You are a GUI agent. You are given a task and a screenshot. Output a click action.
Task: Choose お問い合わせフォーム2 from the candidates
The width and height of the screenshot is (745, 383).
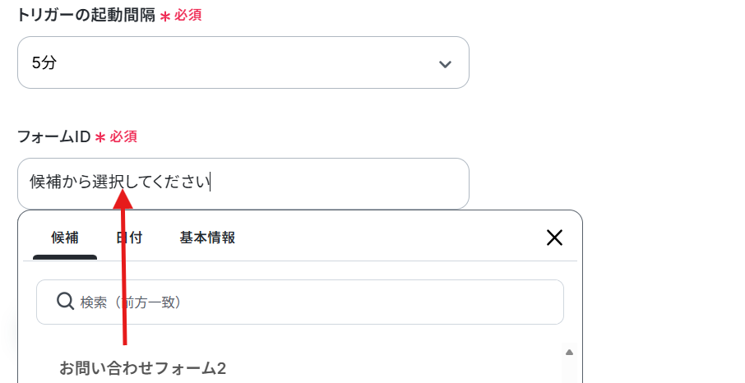coord(142,368)
